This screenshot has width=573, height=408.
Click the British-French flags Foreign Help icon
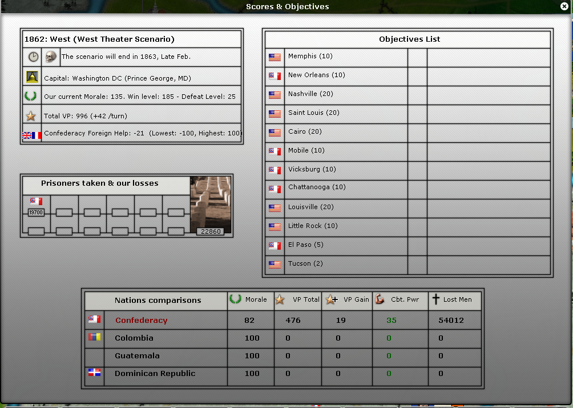click(x=32, y=135)
